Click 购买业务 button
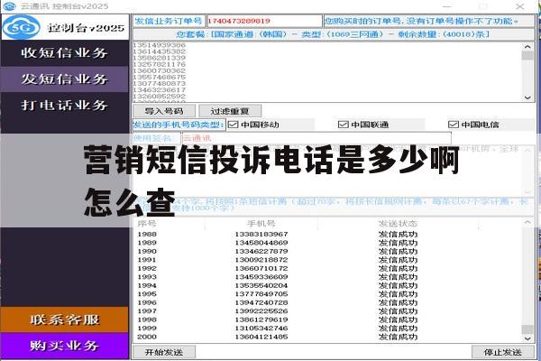This screenshot has height=361, width=541. 65,346
